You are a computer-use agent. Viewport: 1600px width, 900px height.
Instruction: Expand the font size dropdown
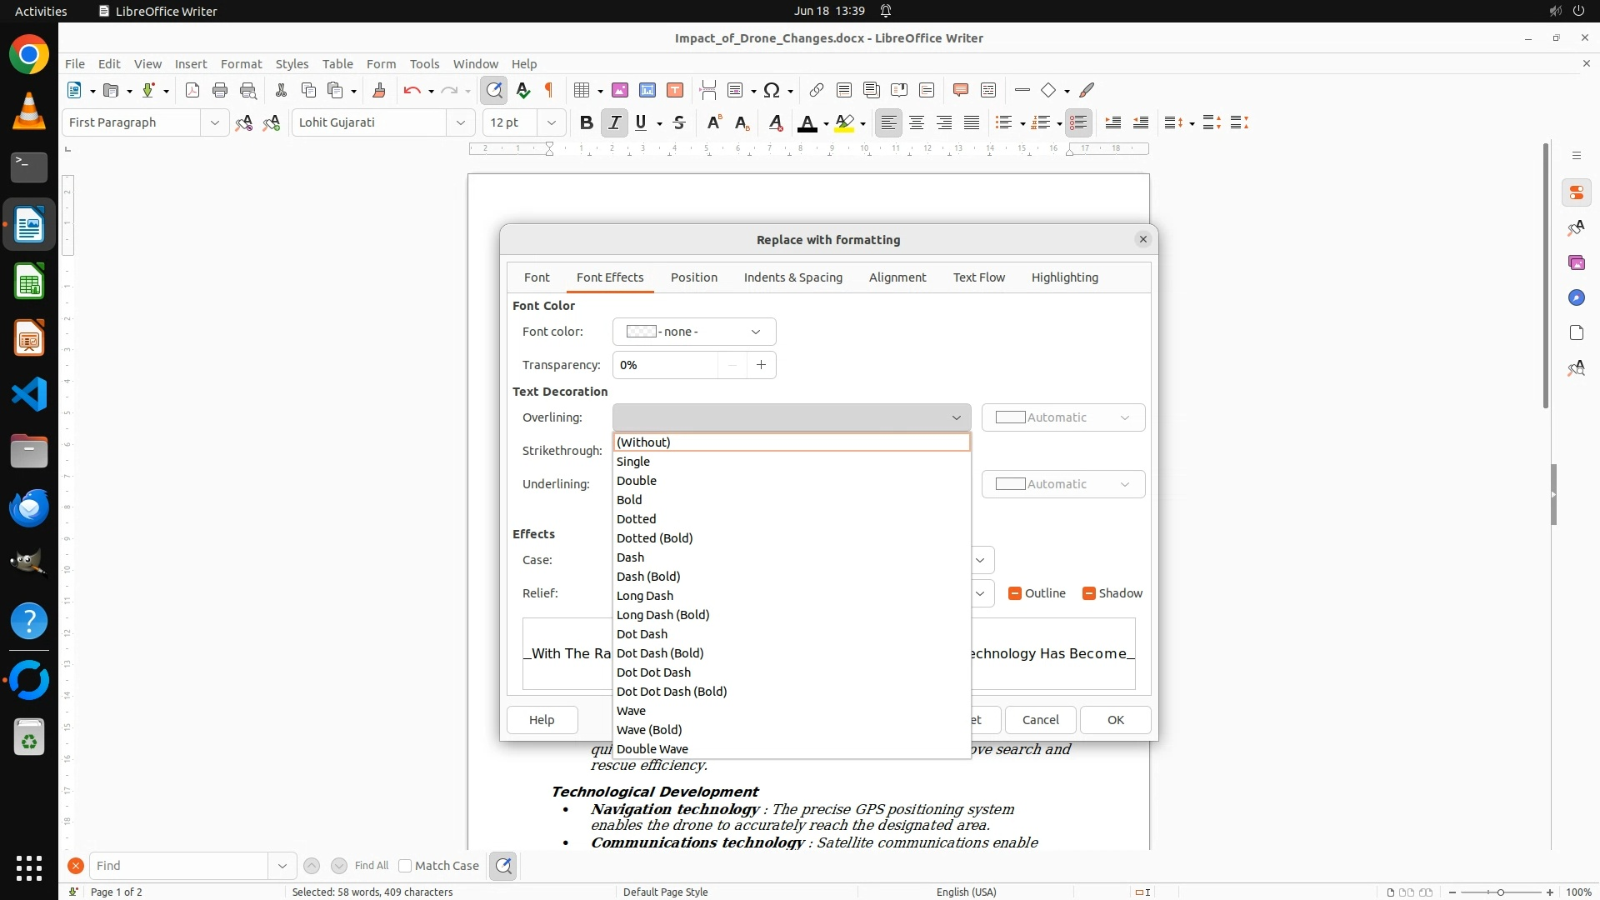(551, 122)
